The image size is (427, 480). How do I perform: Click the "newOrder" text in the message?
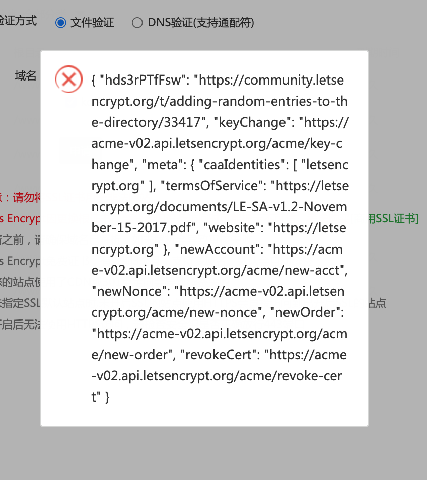pyautogui.click(x=307, y=312)
